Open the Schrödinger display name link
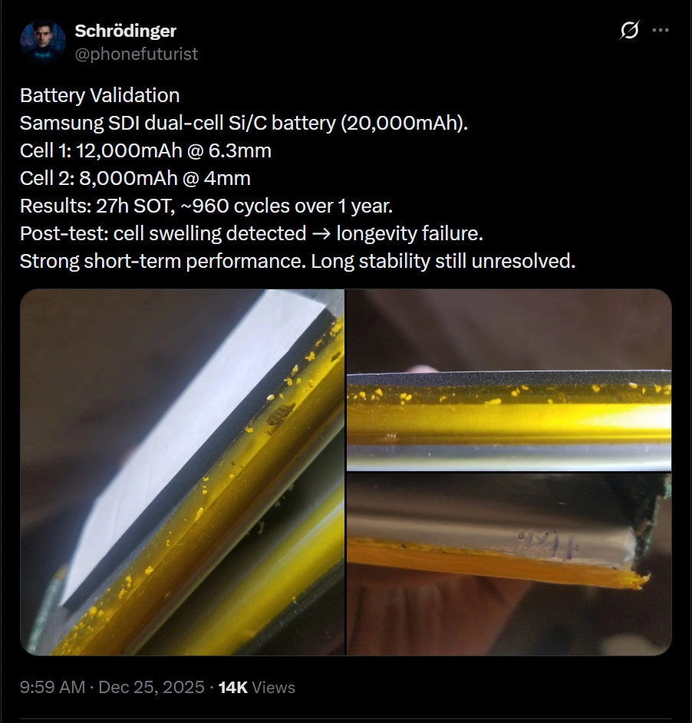692x723 pixels. pyautogui.click(x=125, y=31)
